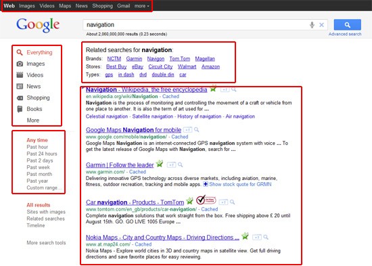This screenshot has height=266, width=372.
Task: Open the 'more' dropdown in top bar
Action: (142, 6)
